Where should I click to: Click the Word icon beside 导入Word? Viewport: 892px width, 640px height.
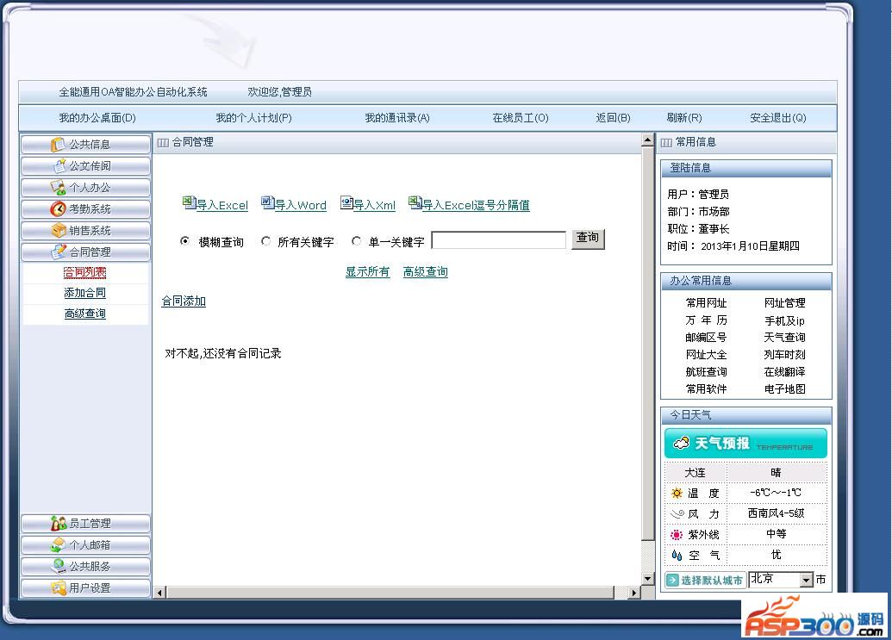pos(267,202)
